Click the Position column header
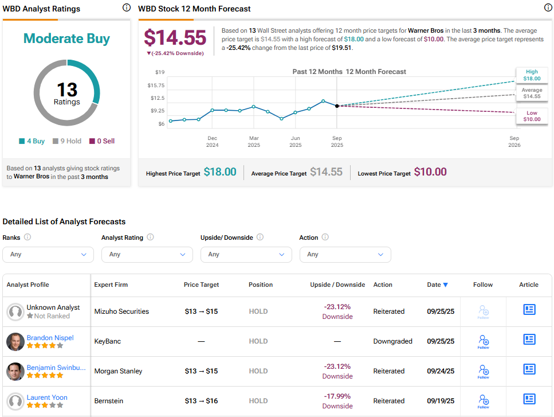The width and height of the screenshot is (554, 417). pyautogui.click(x=261, y=285)
